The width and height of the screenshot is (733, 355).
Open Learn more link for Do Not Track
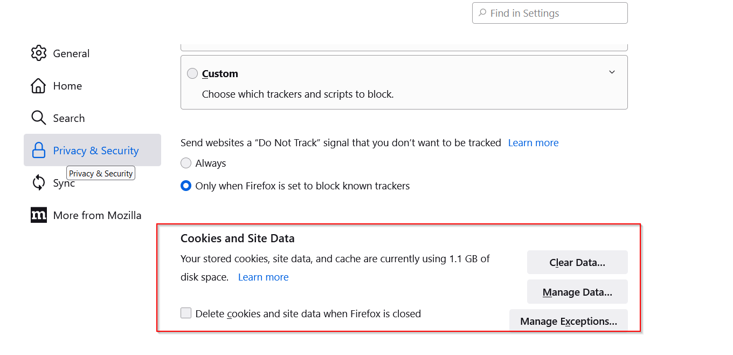[533, 142]
